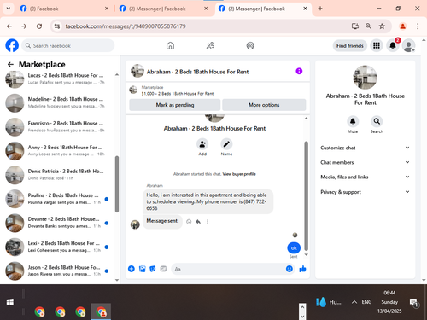Search in conversation from right panel

pos(377,121)
